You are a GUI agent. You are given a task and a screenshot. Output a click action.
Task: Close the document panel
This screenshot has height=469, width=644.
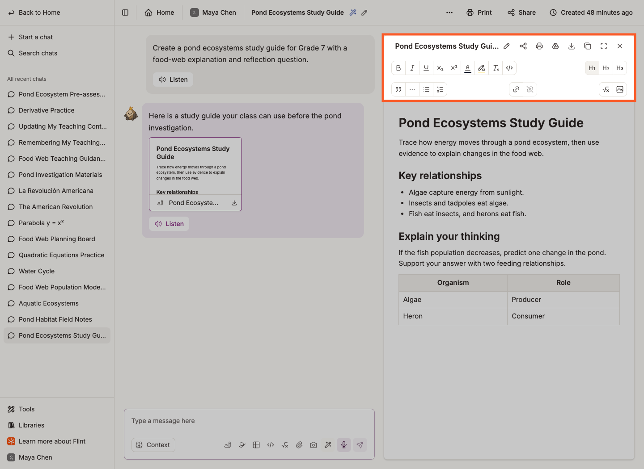[x=620, y=46]
